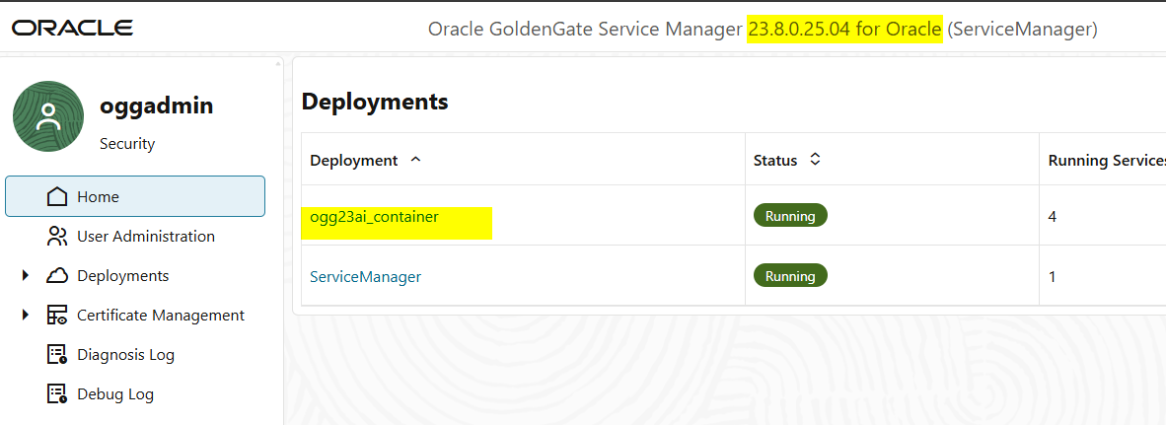Click the sidebar vertical scrollbar
This screenshot has width=1166, height=425.
(x=278, y=237)
